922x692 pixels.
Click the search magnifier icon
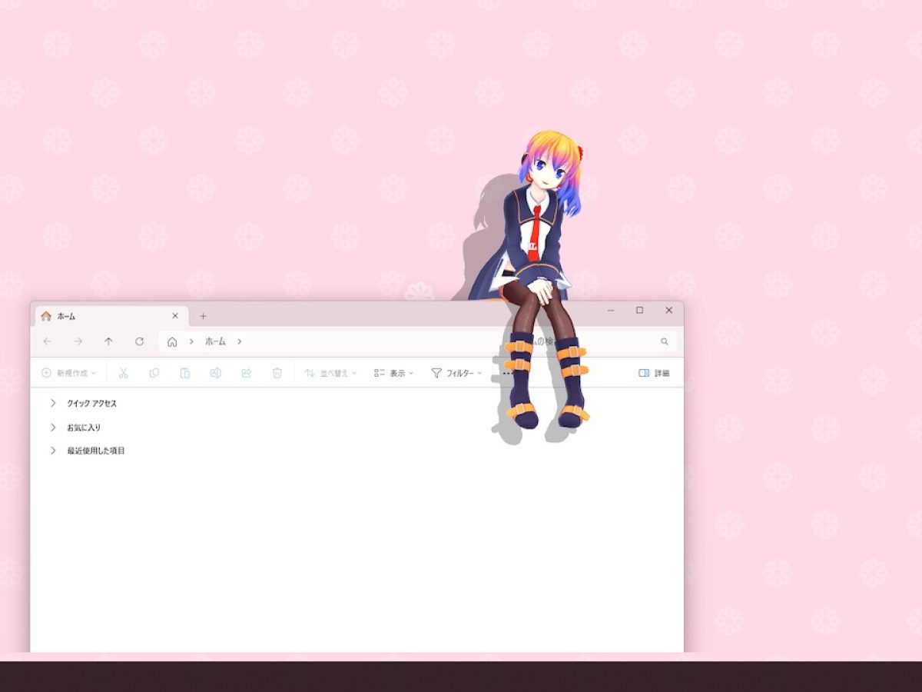tap(665, 341)
